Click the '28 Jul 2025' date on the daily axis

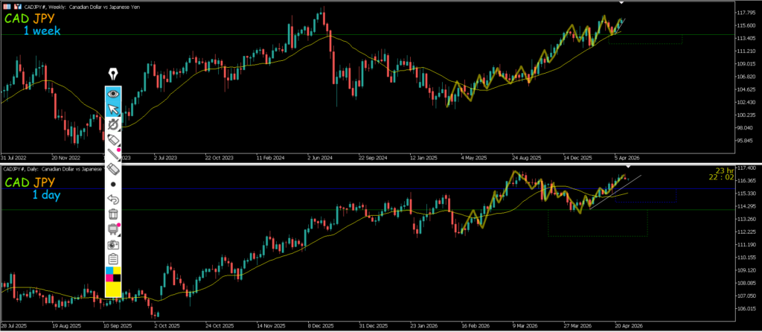[14, 327]
